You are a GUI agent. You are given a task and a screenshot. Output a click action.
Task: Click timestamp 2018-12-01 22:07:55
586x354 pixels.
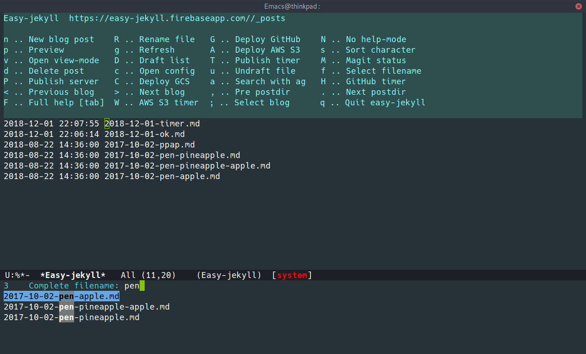click(x=51, y=124)
